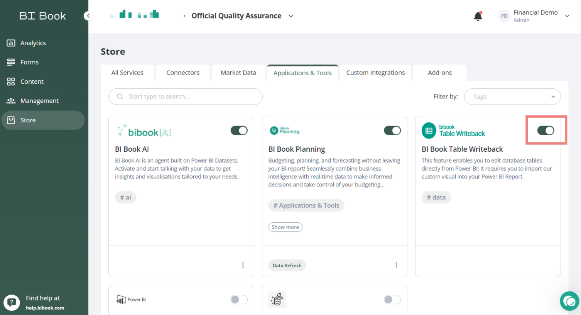Click the BI Book brand title
Image resolution: width=581 pixels, height=315 pixels.
click(42, 16)
